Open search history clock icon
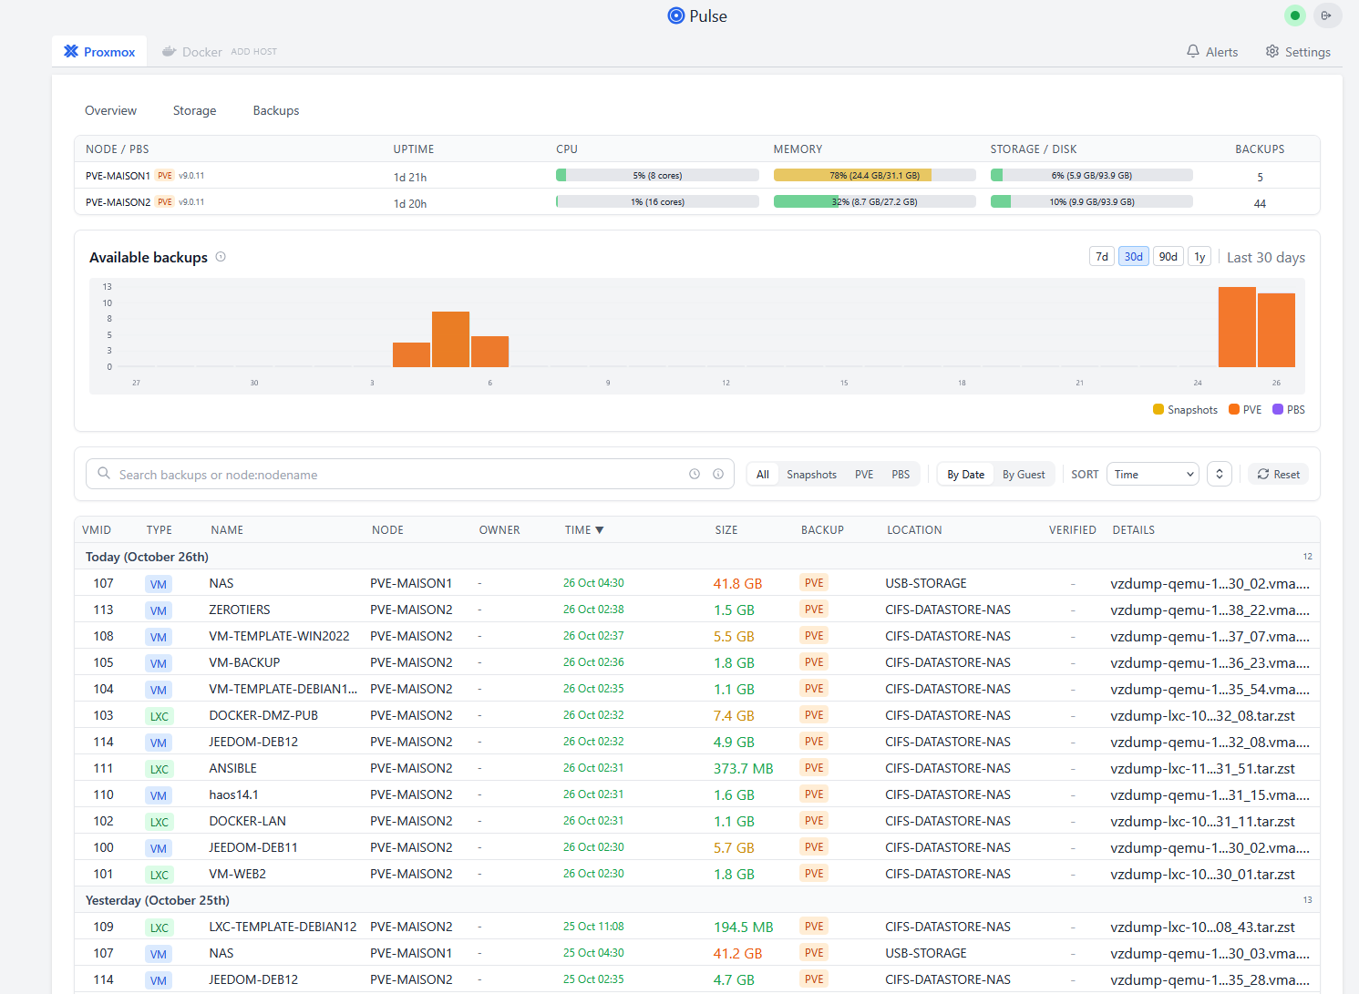Viewport: 1359px width, 994px height. pyautogui.click(x=695, y=474)
